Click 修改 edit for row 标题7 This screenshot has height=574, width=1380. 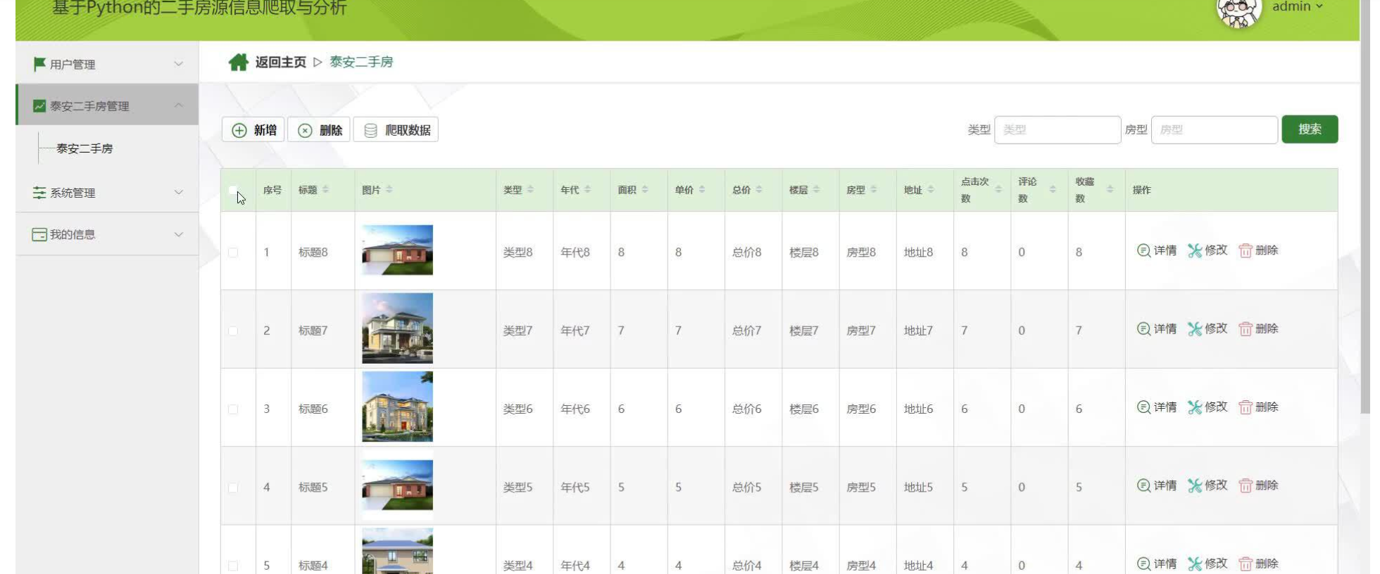click(1207, 329)
